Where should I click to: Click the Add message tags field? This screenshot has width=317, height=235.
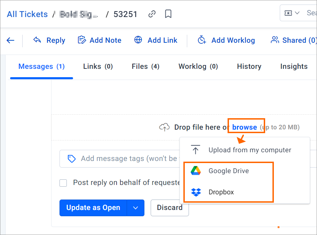click(120, 159)
